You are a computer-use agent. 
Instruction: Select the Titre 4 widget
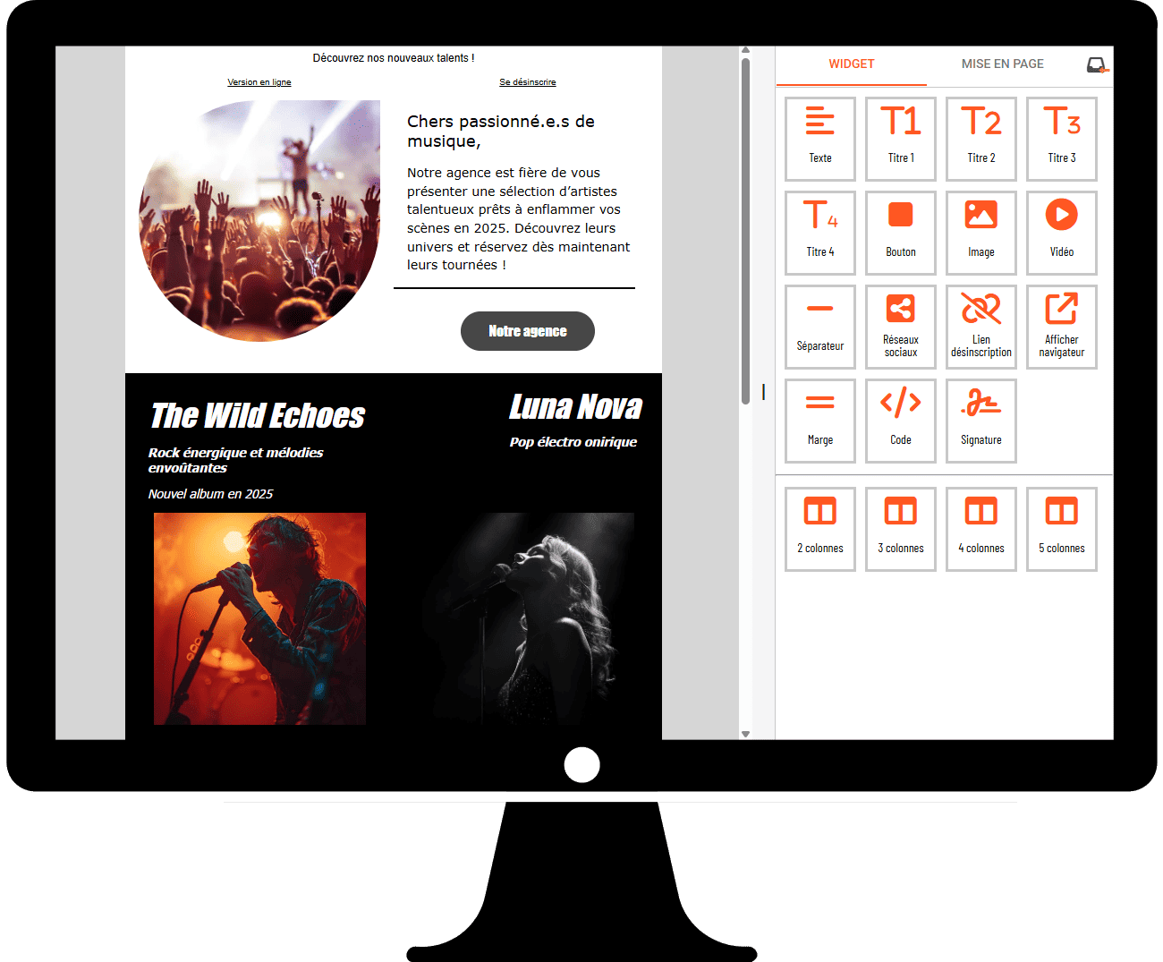(x=819, y=233)
